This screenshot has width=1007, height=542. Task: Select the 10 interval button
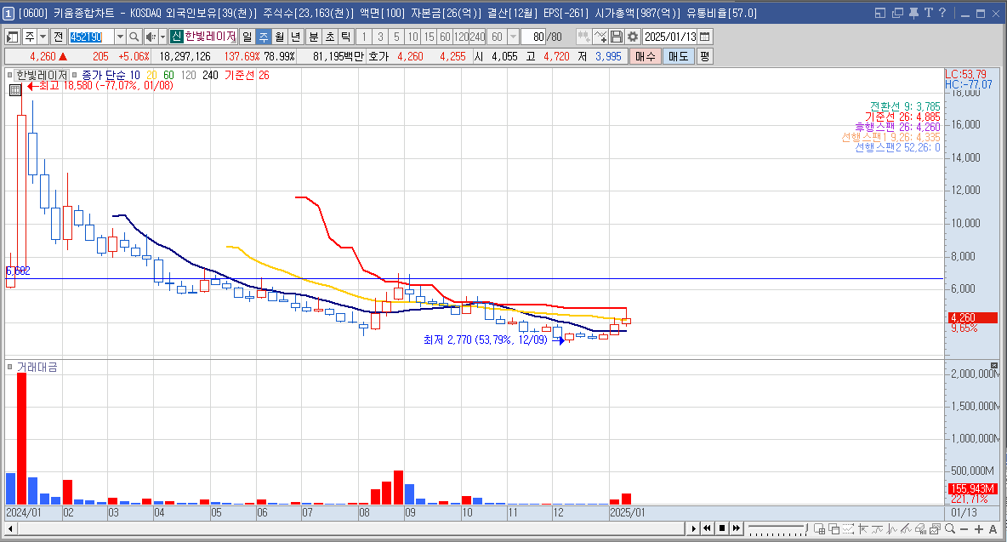coord(413,37)
